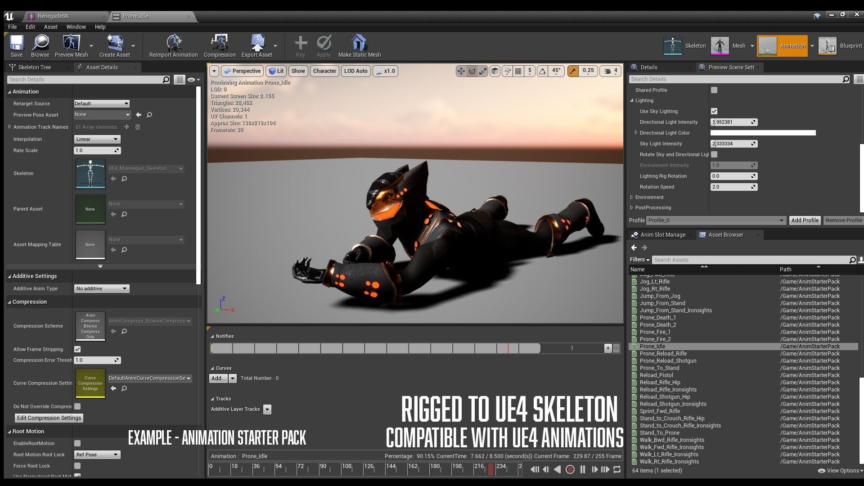The width and height of the screenshot is (864, 486).
Task: Select the translate gizmo tool in viewport
Action: [x=461, y=71]
